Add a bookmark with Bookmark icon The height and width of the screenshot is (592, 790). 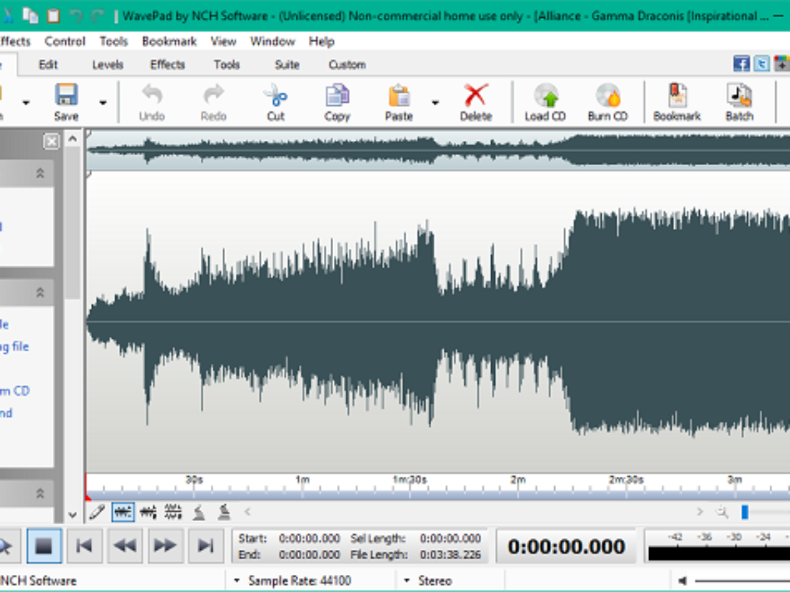(x=677, y=96)
